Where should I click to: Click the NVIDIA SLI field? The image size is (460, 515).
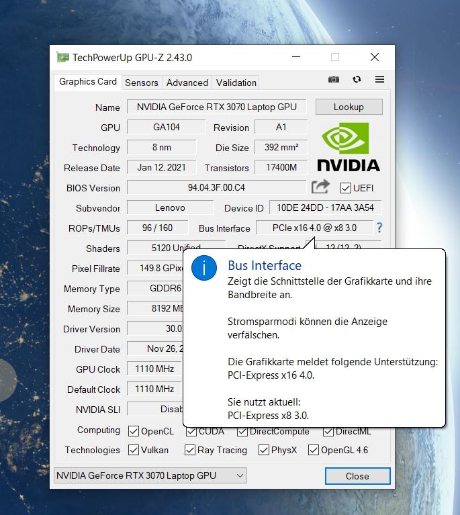pos(155,409)
